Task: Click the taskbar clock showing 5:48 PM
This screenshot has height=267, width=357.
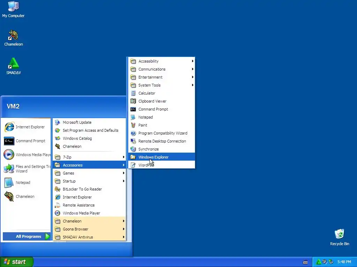Action: click(344, 262)
